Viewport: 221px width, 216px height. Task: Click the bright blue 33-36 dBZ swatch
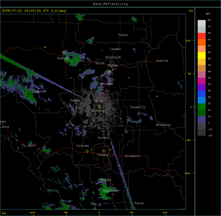pos(202,94)
